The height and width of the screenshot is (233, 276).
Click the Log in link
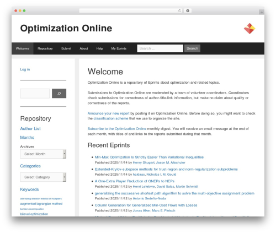click(25, 69)
